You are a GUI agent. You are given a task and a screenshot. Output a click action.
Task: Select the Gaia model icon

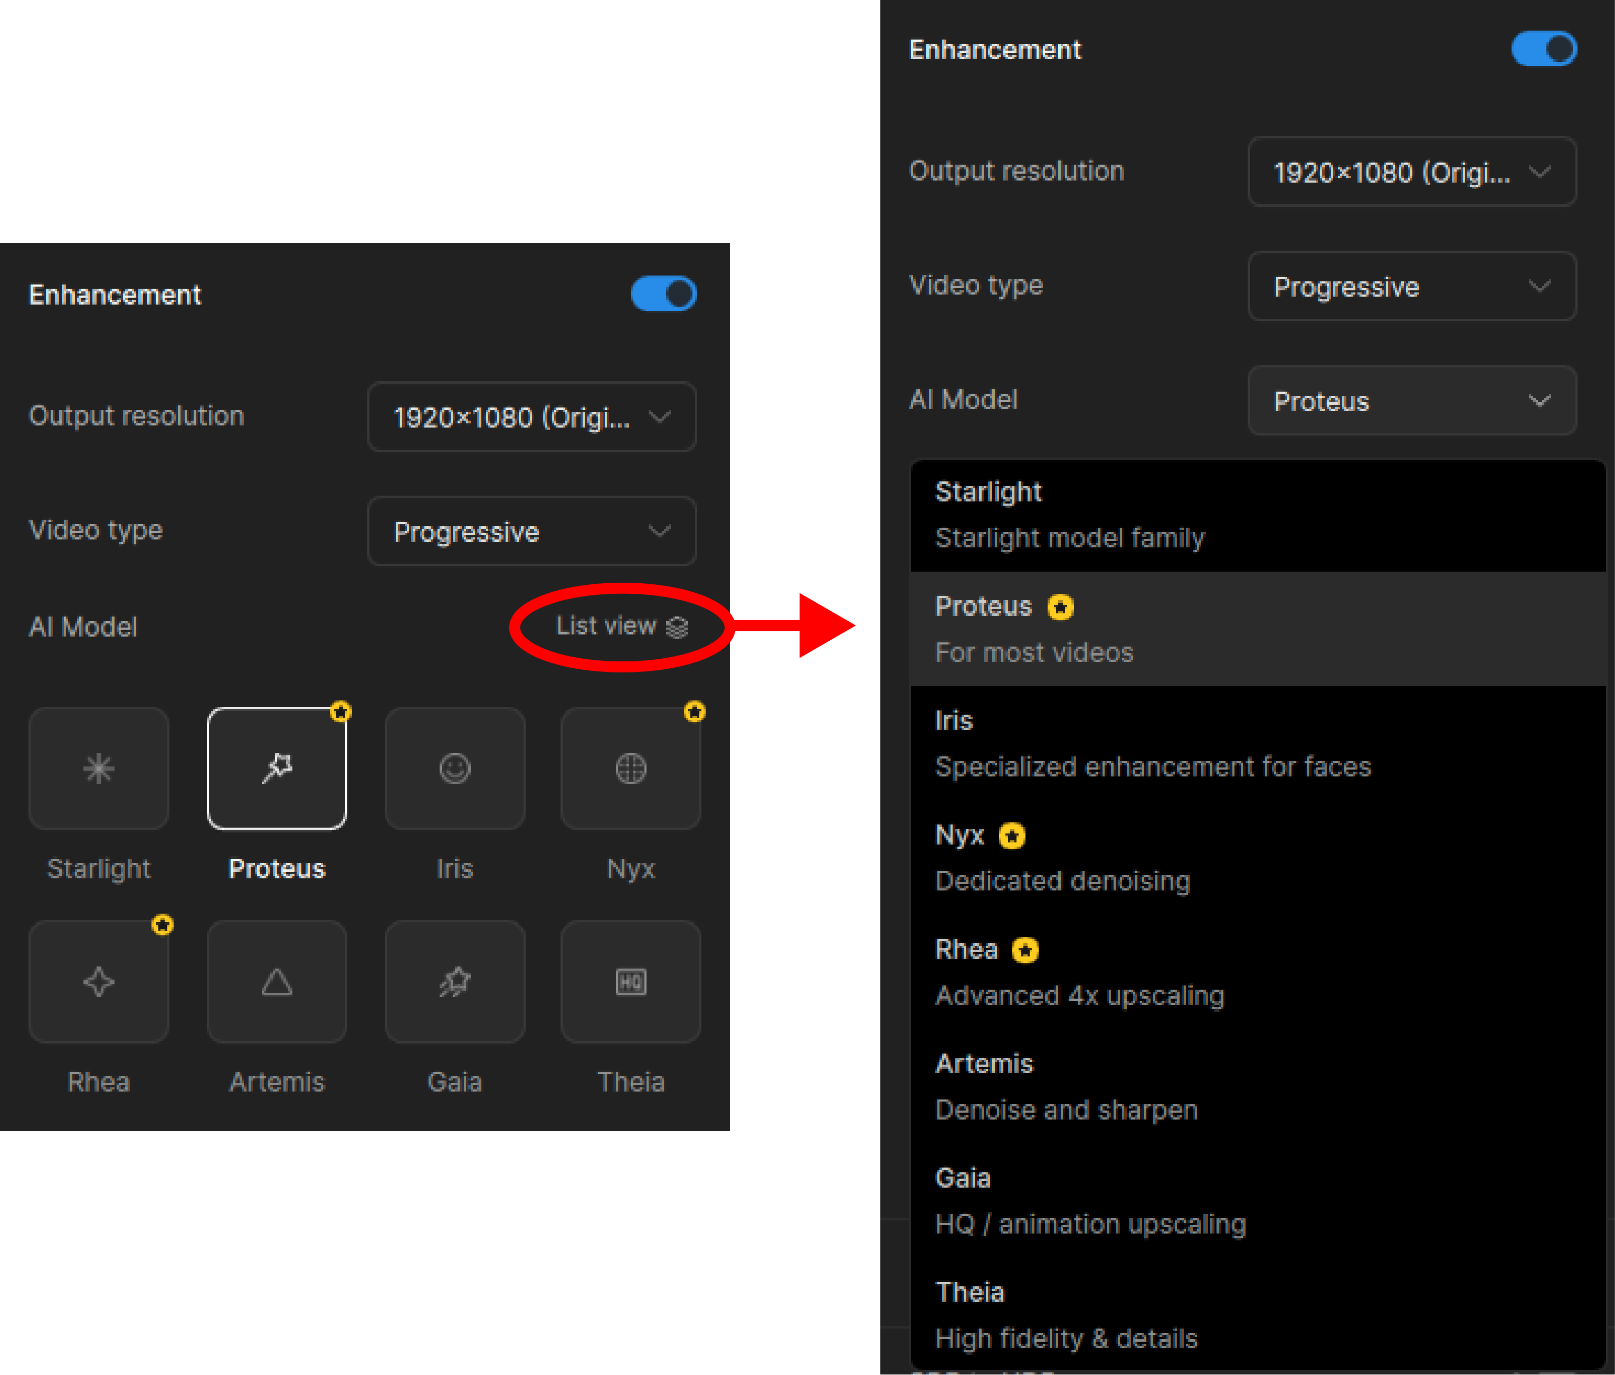pyautogui.click(x=454, y=981)
